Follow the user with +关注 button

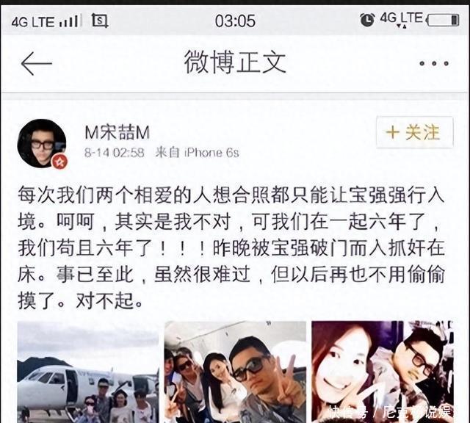[414, 132]
